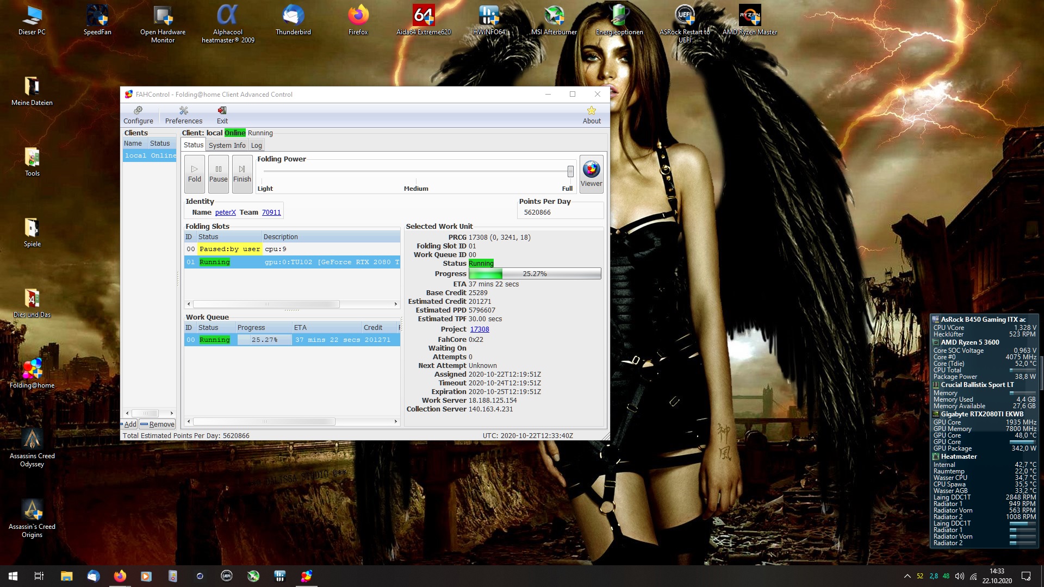Click the Add client button

click(129, 424)
